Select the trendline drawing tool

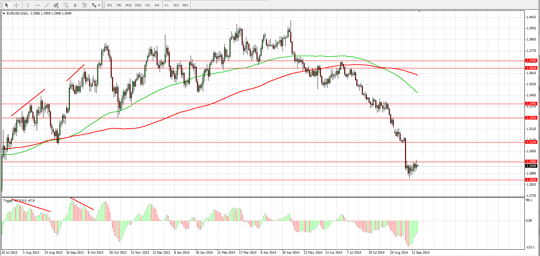tap(47, 5)
